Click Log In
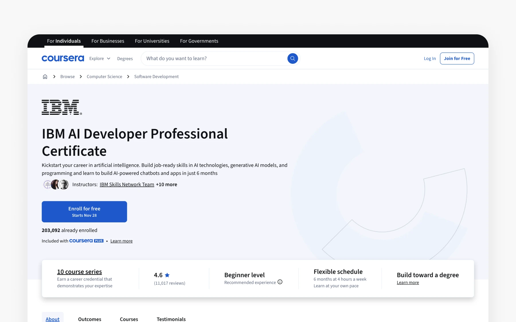The height and width of the screenshot is (322, 516). coord(430,58)
